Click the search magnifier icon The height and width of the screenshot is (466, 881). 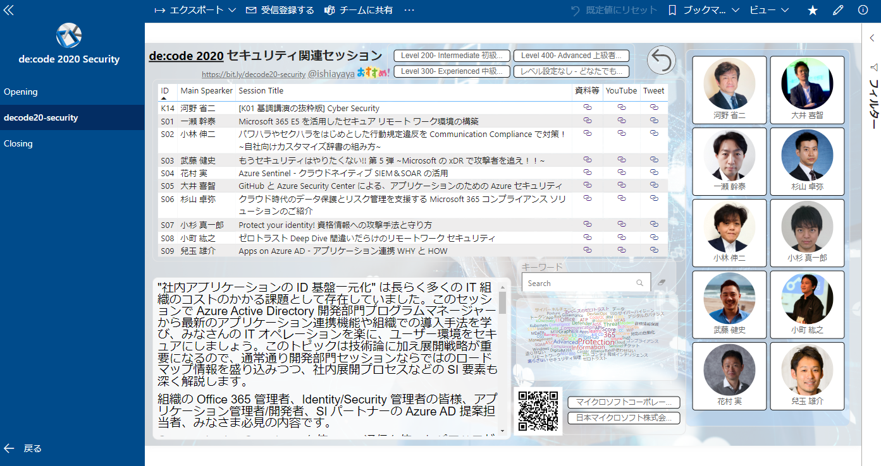(x=640, y=284)
